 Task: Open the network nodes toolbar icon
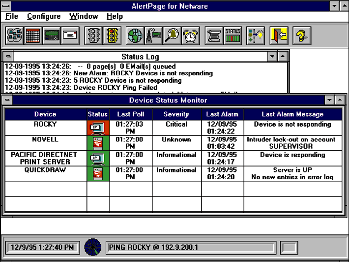tap(14, 35)
